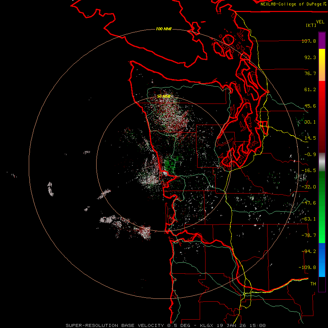The image size is (328, 328).
Task: Select the 92.3 velocity legend value
Action: [x=310, y=57]
